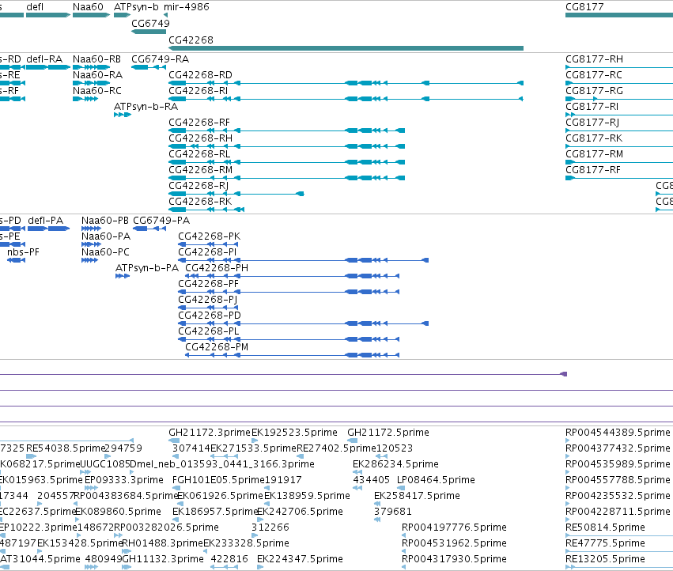Click the ATPsyn-b gene label
673x571 pixels.
(x=136, y=7)
